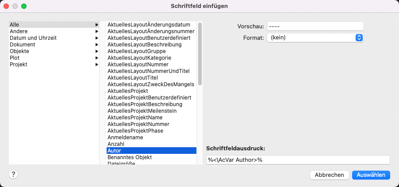Select AktuellesLayoutTitel in field list
This screenshot has height=187, width=399.
(133, 78)
